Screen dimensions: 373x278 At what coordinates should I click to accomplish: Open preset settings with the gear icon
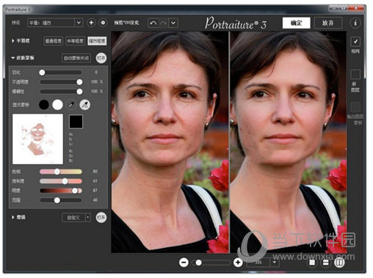pyautogui.click(x=103, y=23)
